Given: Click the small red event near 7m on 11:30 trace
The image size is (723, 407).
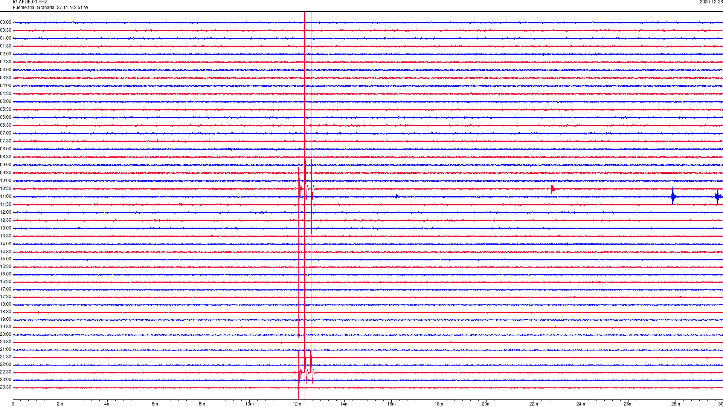Looking at the screenshot, I should pos(181,205).
